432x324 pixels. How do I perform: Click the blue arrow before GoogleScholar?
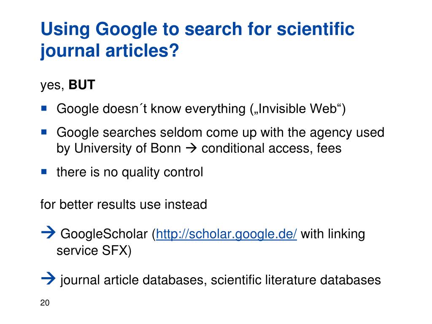click(x=48, y=232)
